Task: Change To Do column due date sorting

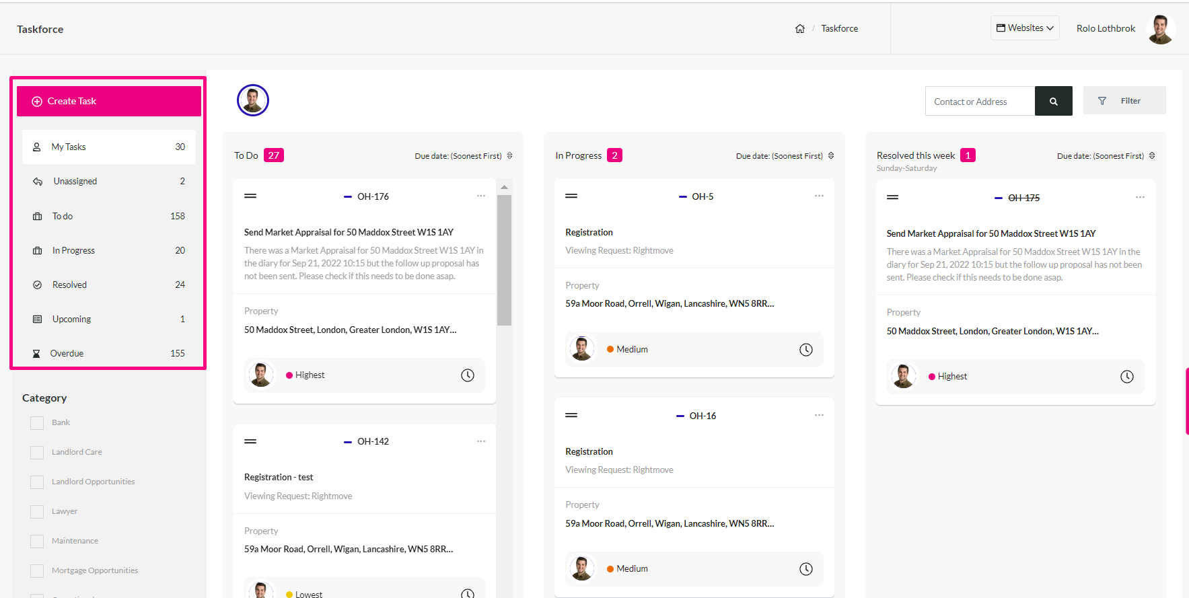Action: [x=464, y=156]
